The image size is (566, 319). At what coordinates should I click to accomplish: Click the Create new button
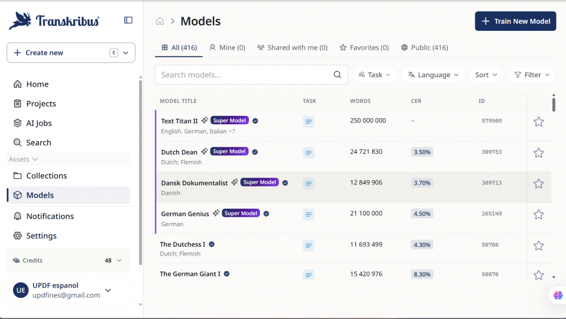click(71, 52)
